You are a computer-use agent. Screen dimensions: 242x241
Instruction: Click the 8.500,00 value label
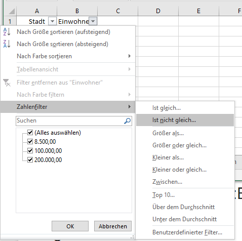(x=45, y=141)
